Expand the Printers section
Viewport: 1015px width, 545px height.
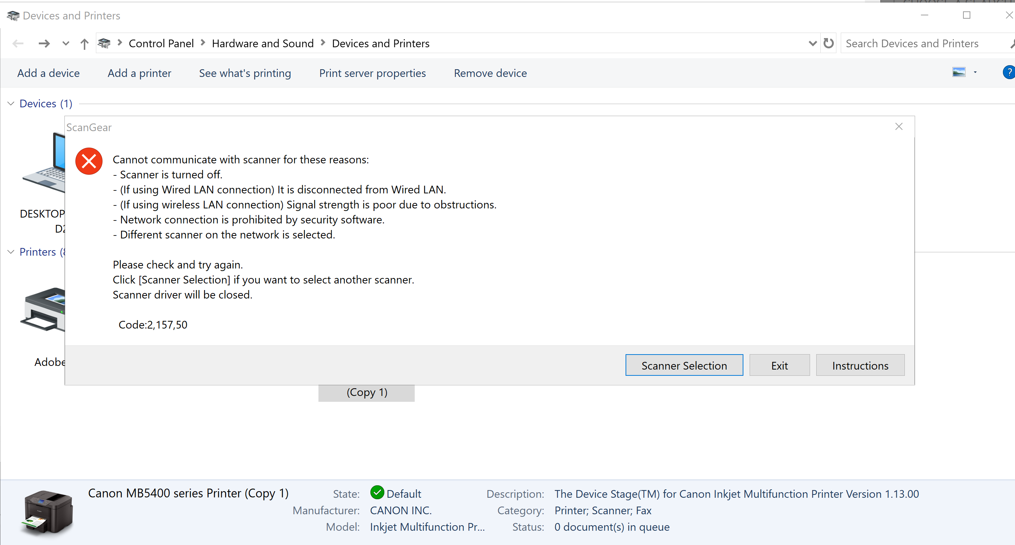[x=12, y=252]
